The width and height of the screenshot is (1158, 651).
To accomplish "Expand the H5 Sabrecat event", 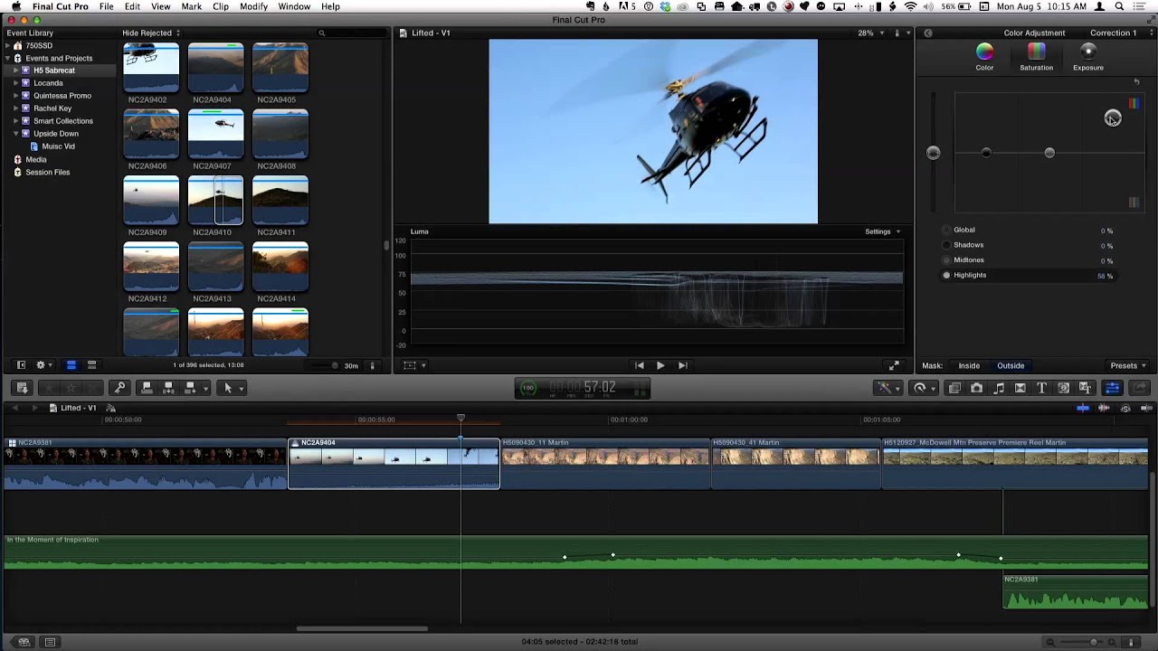I will pyautogui.click(x=16, y=71).
